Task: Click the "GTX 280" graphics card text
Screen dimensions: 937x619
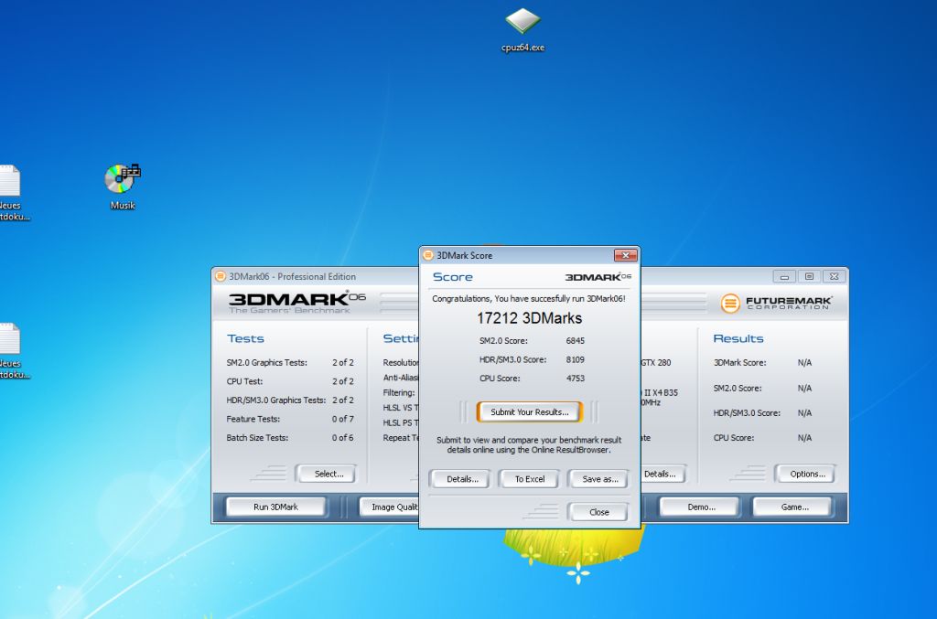Action: (x=656, y=362)
